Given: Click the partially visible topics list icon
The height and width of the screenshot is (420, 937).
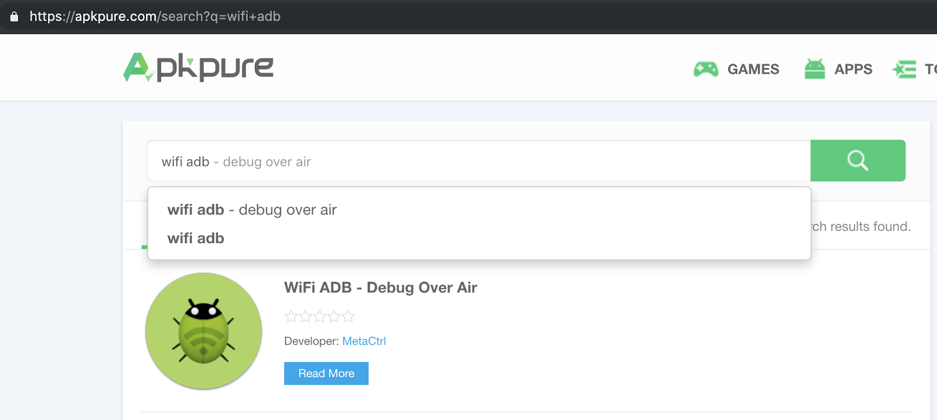Looking at the screenshot, I should coord(904,69).
